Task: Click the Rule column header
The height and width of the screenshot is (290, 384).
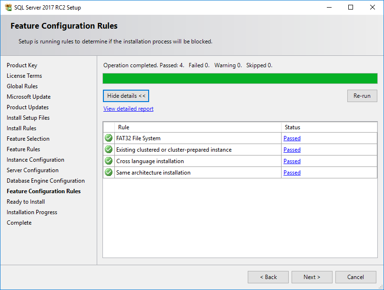Action: pyautogui.click(x=198, y=127)
